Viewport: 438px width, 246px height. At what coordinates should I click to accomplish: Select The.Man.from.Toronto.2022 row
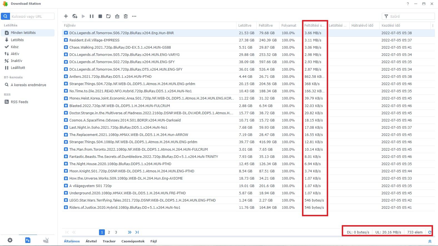248,149
